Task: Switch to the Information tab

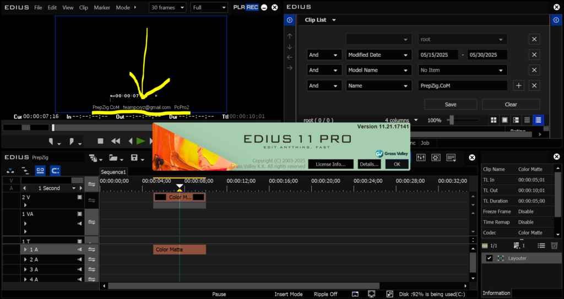Action: coord(496,293)
